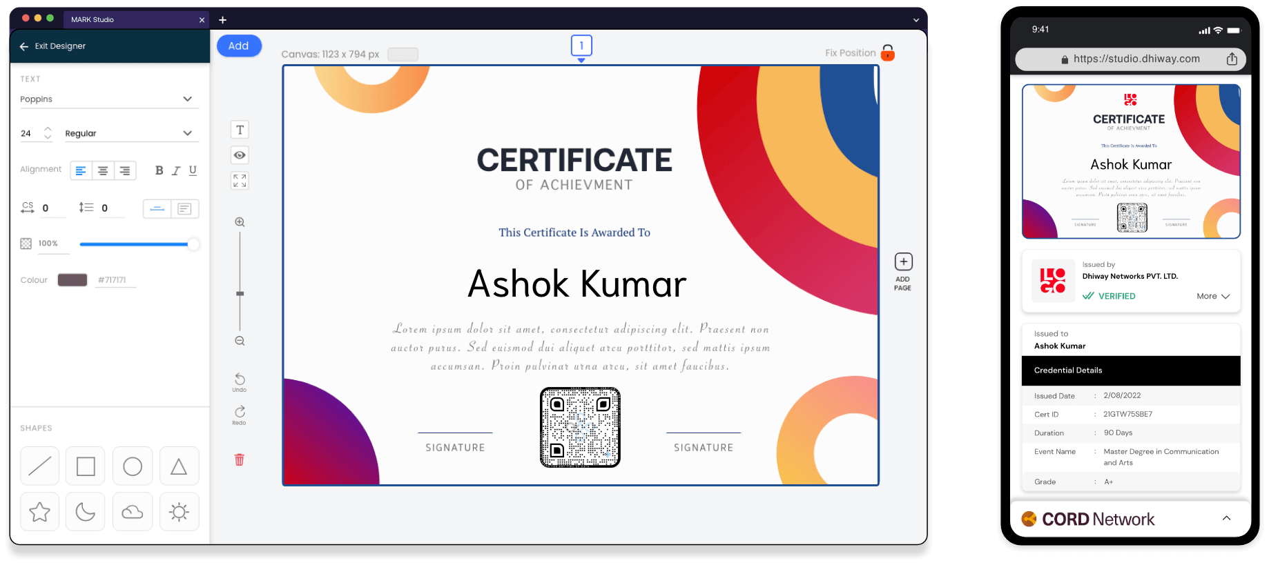Insert a star shape

pos(39,512)
